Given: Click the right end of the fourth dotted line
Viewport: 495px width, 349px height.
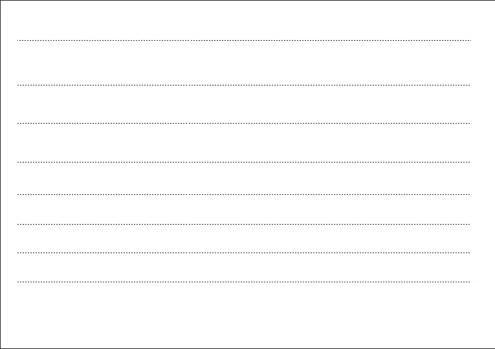Looking at the screenshot, I should [x=468, y=162].
